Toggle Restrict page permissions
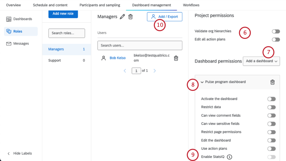The image size is (286, 161). (272, 132)
